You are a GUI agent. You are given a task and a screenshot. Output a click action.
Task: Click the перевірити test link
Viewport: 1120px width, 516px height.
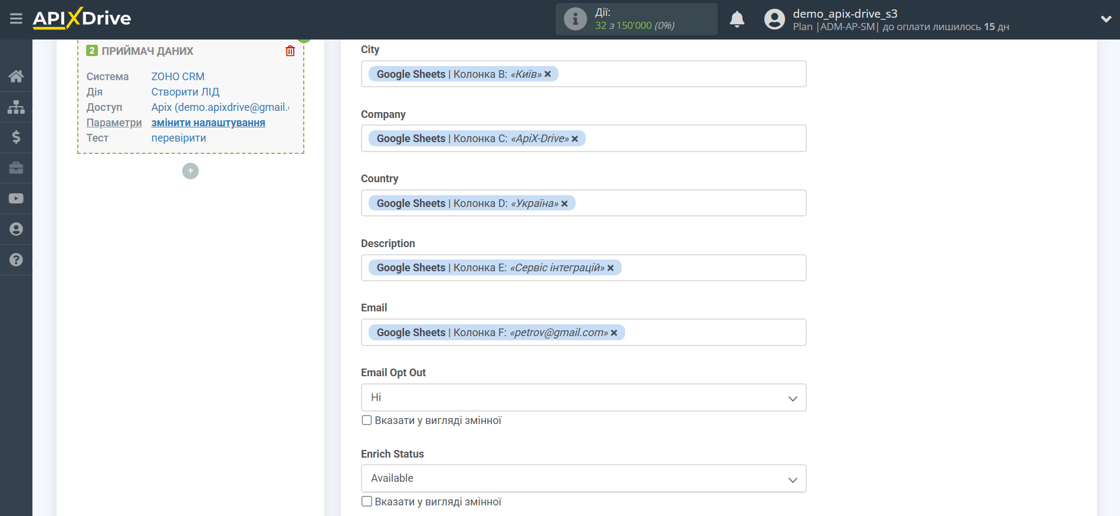coord(179,138)
